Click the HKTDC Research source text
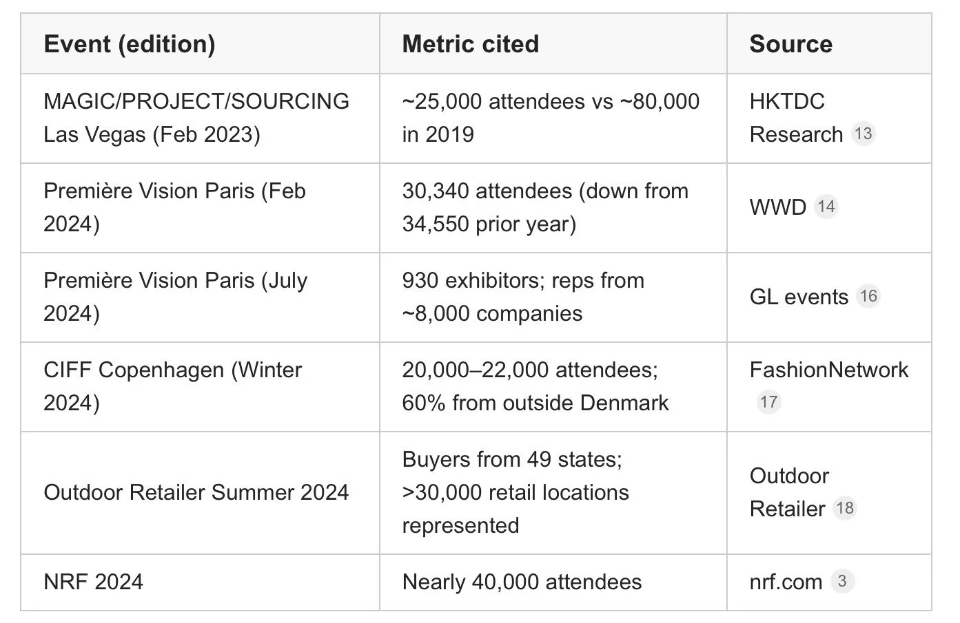Viewport: 960px width, 623px height. (x=796, y=118)
